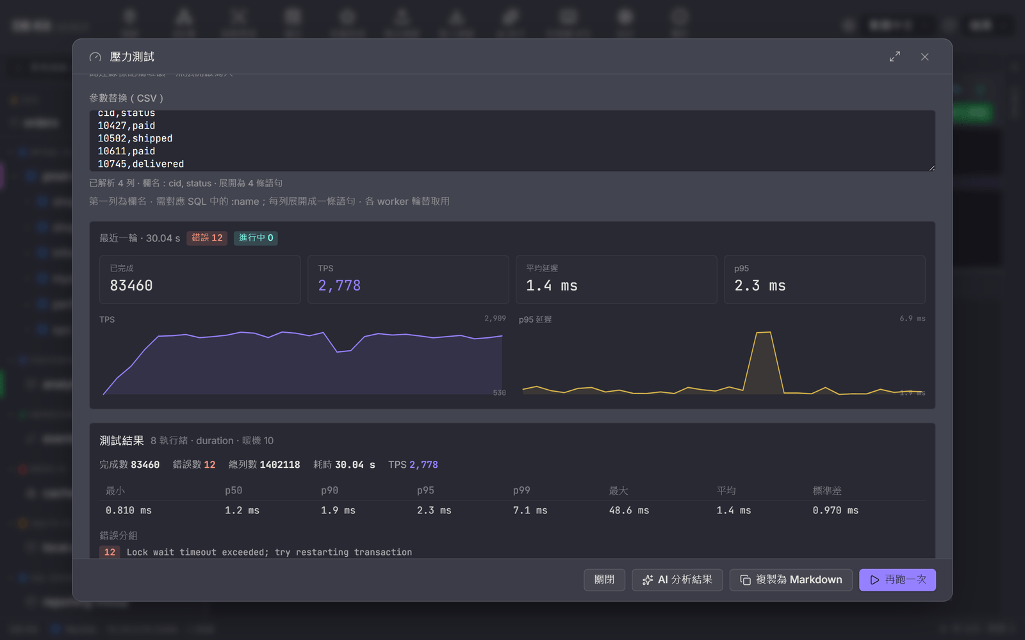Copy results with 複製為 Markdown
This screenshot has height=640, width=1025.
(791, 580)
